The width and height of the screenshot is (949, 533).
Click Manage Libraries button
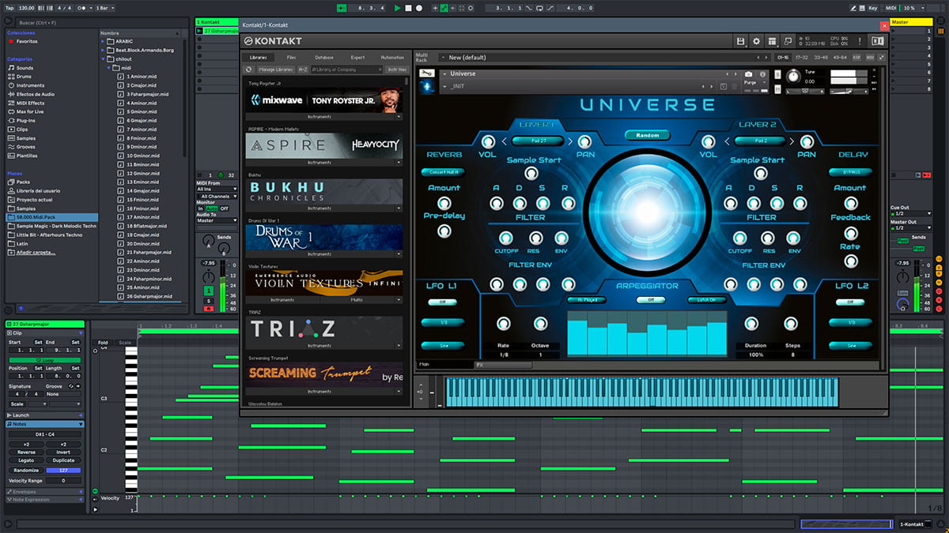click(x=274, y=69)
